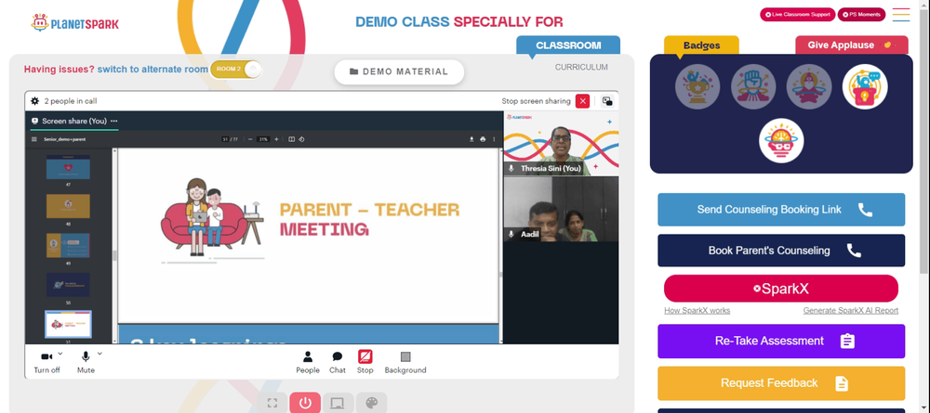Screen dimensions: 930x413
Task: Select slide thumbnail 51
Action: [x=68, y=324]
